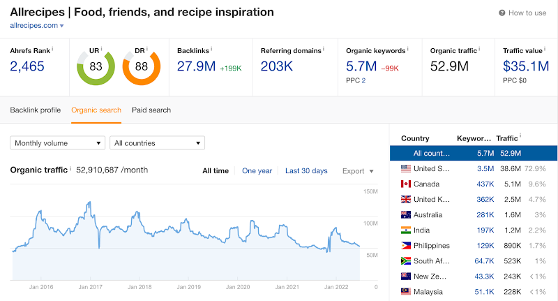Open the 2,465 Ahrefs Rank link

27,66
